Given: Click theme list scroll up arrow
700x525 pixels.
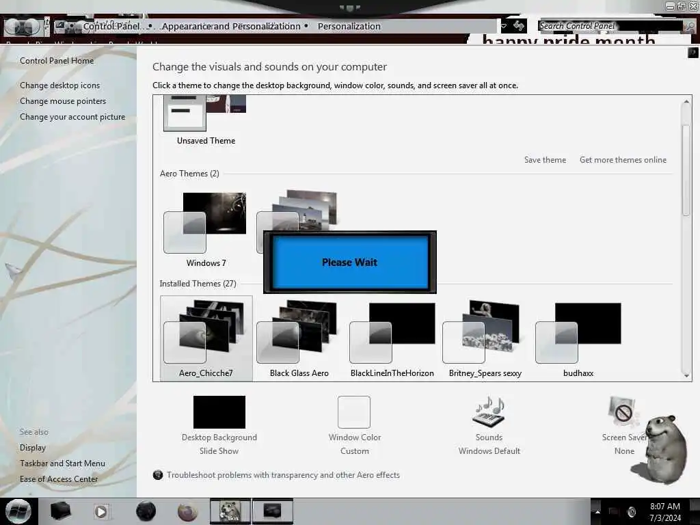Looking at the screenshot, I should click(x=686, y=102).
